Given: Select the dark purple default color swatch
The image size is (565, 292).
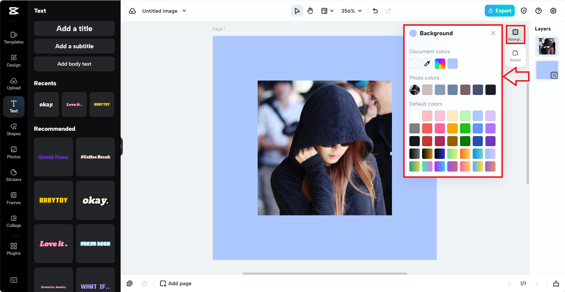Looking at the screenshot, I should click(490, 141).
